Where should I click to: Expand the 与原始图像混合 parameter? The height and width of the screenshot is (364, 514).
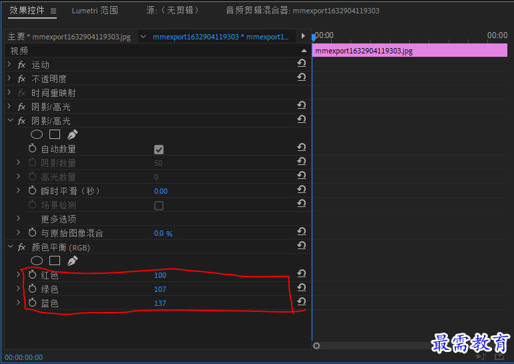pyautogui.click(x=19, y=232)
